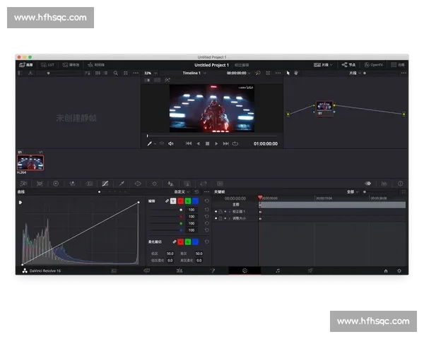The image size is (424, 339).
Task: Toggle the green channel button in Edit row
Action: (188, 201)
